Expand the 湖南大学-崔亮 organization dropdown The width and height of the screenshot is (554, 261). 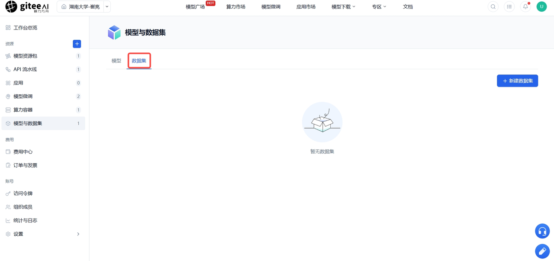[107, 6]
